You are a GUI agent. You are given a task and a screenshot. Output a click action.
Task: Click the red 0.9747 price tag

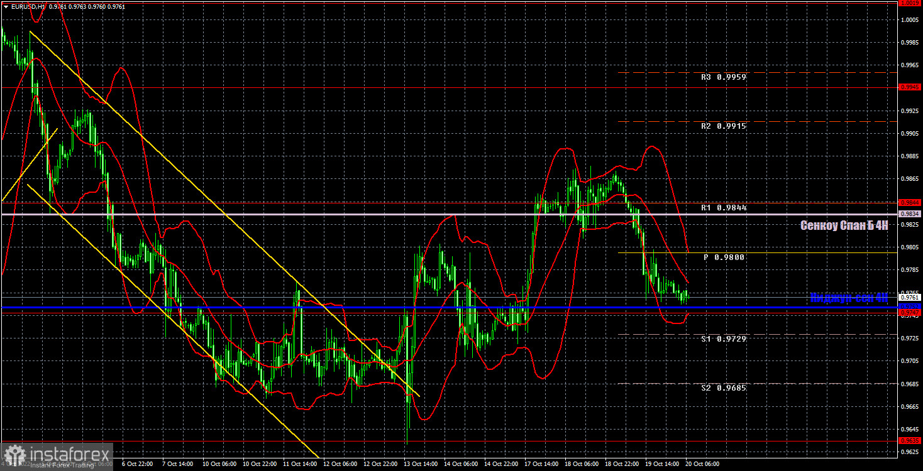click(910, 313)
